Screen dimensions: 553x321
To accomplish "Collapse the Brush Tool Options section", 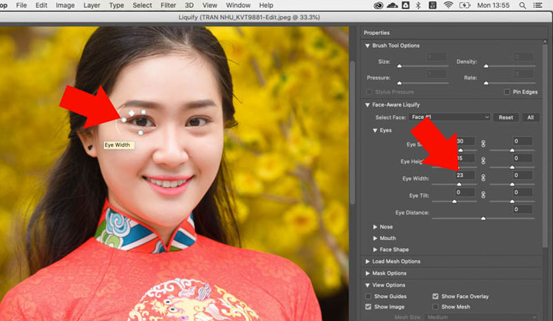I will (367, 46).
